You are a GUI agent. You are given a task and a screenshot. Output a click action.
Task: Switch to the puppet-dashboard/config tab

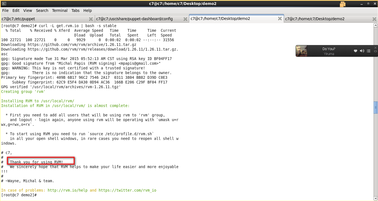click(142, 19)
